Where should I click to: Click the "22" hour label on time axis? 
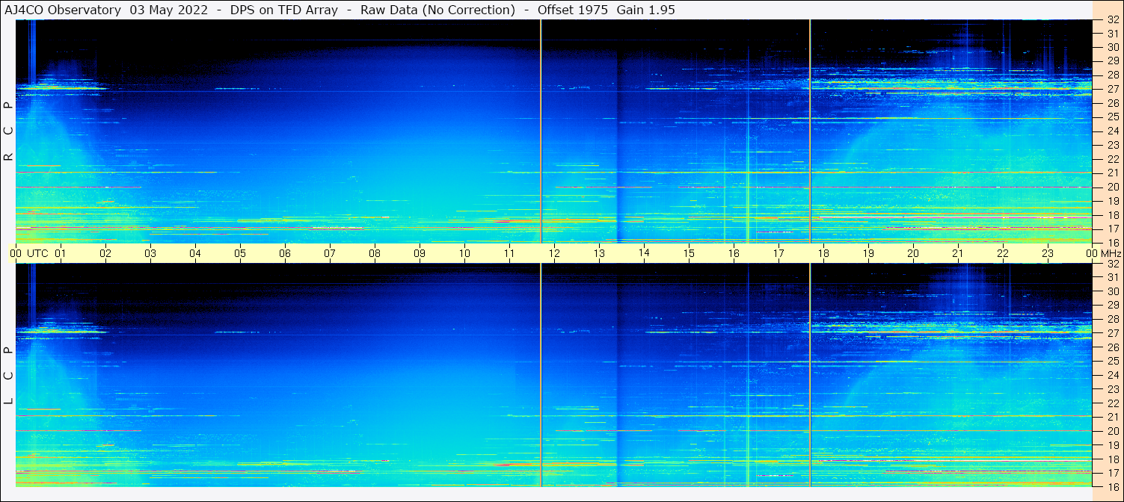pyautogui.click(x=1003, y=253)
